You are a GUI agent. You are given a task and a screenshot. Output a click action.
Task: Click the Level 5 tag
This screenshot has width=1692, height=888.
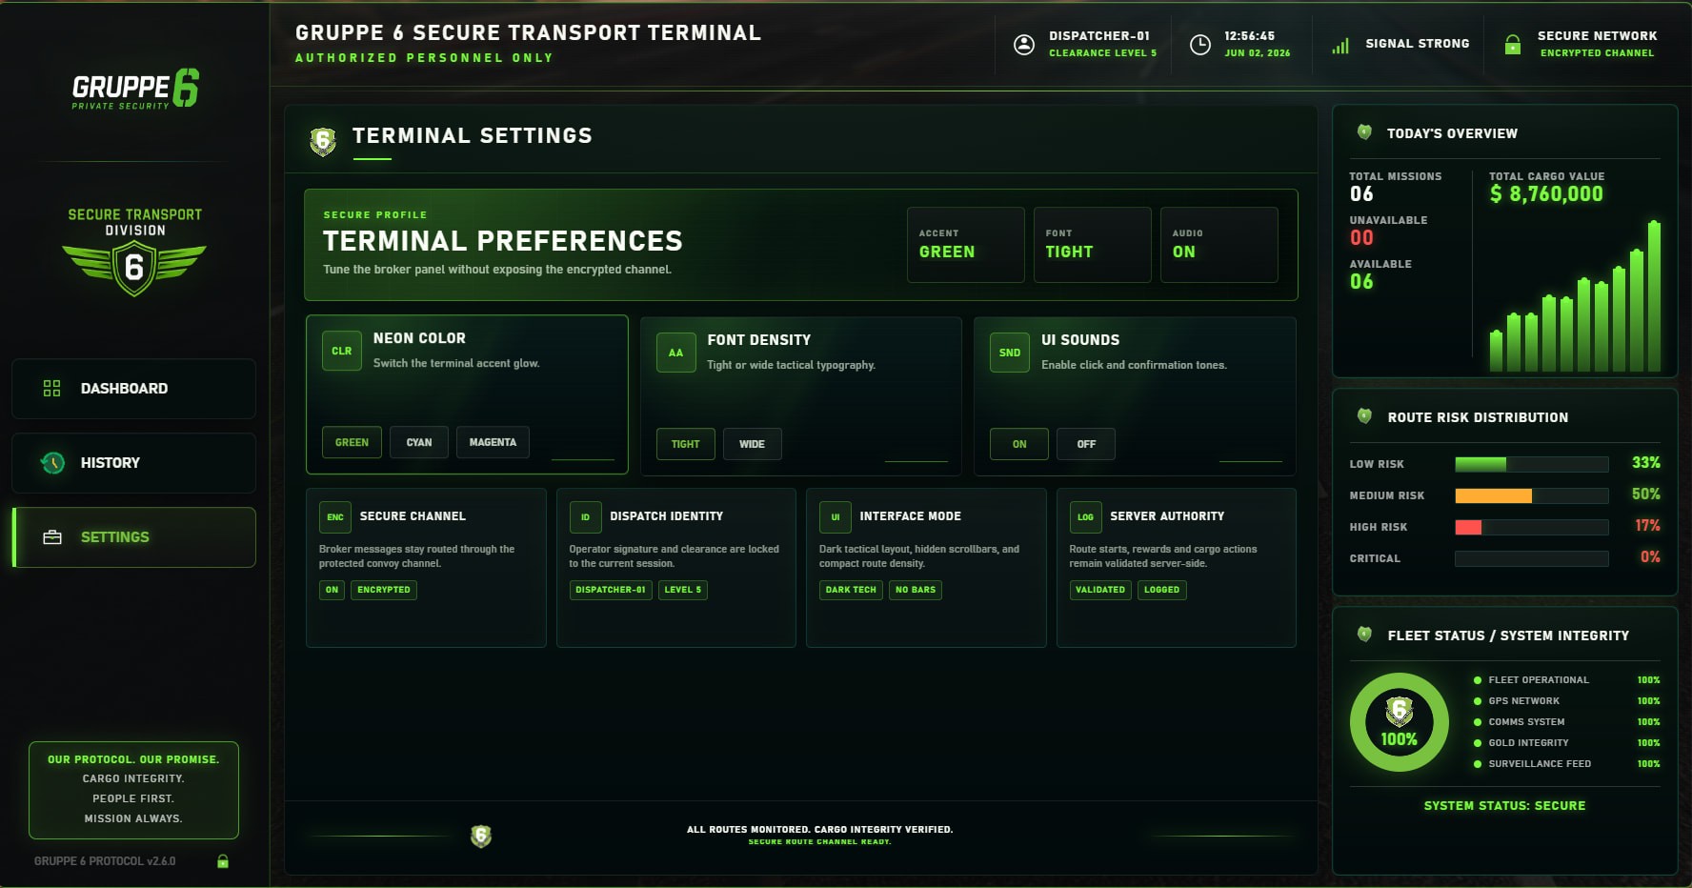click(683, 590)
